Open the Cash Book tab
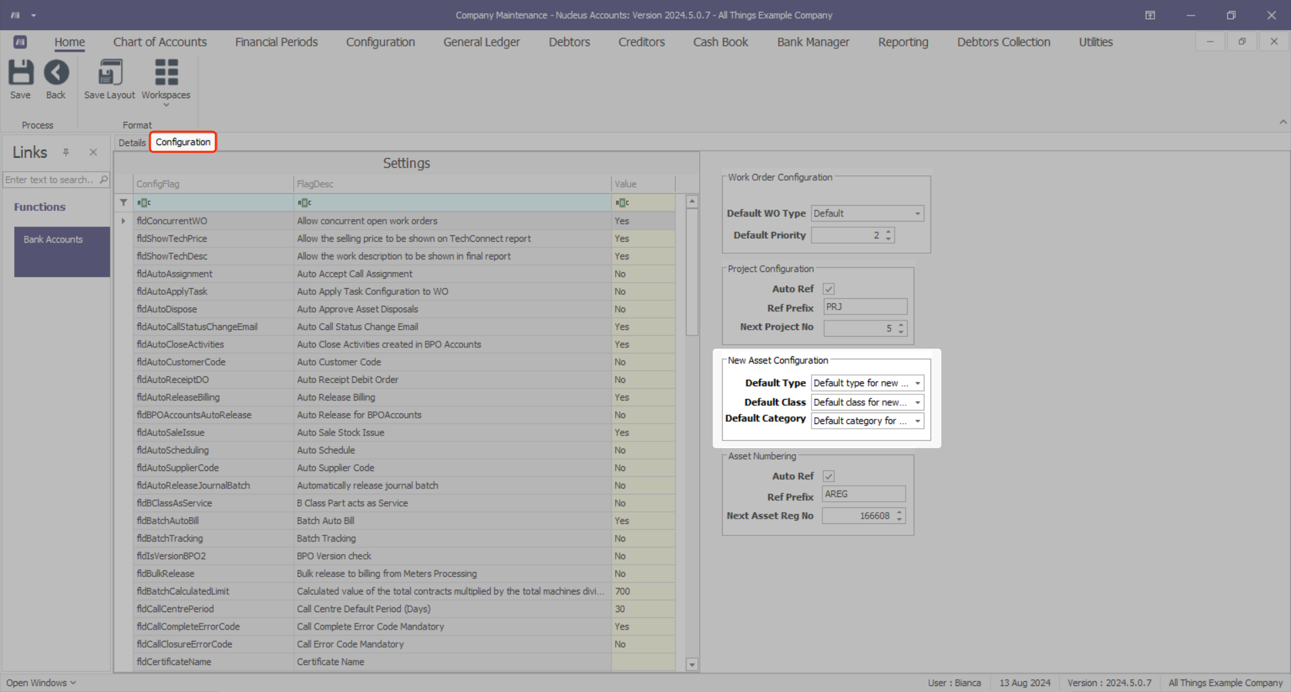Screen dimensions: 1291x692 coord(721,42)
